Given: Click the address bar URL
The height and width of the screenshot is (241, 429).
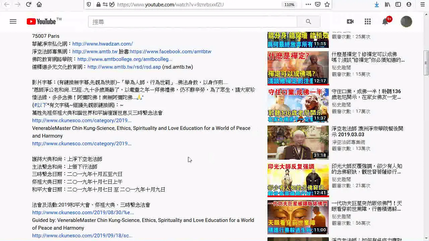Looking at the screenshot, I should [x=170, y=4].
